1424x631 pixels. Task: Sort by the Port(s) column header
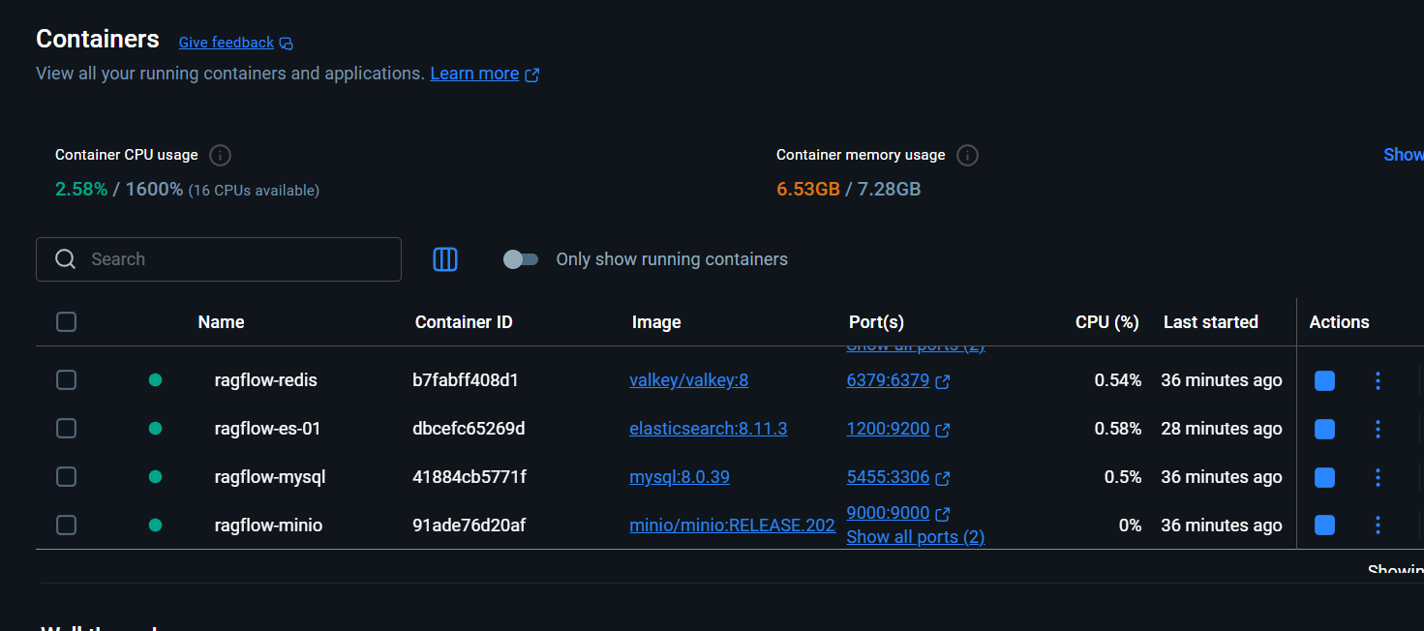[876, 322]
